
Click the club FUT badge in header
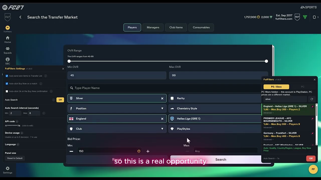[x=297, y=17]
